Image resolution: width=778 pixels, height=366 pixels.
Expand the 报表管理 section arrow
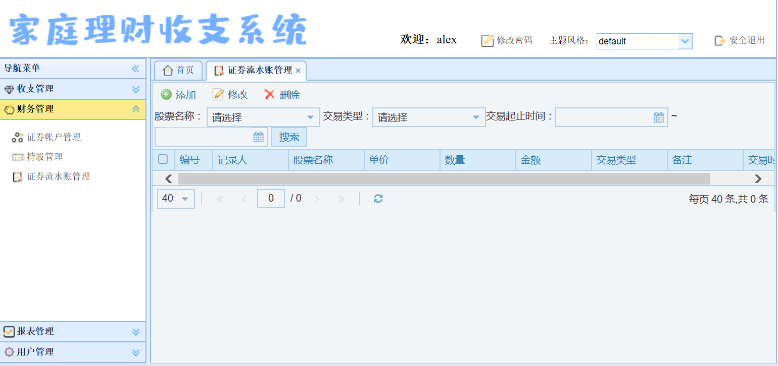click(135, 332)
